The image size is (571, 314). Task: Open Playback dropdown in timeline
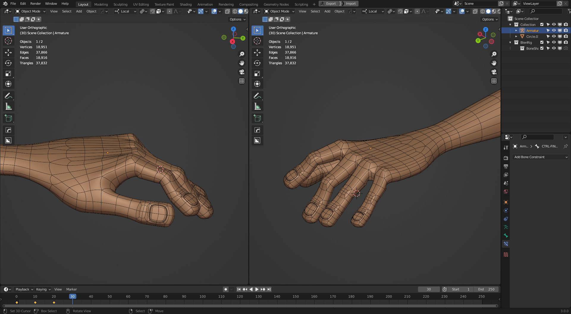tap(24, 289)
